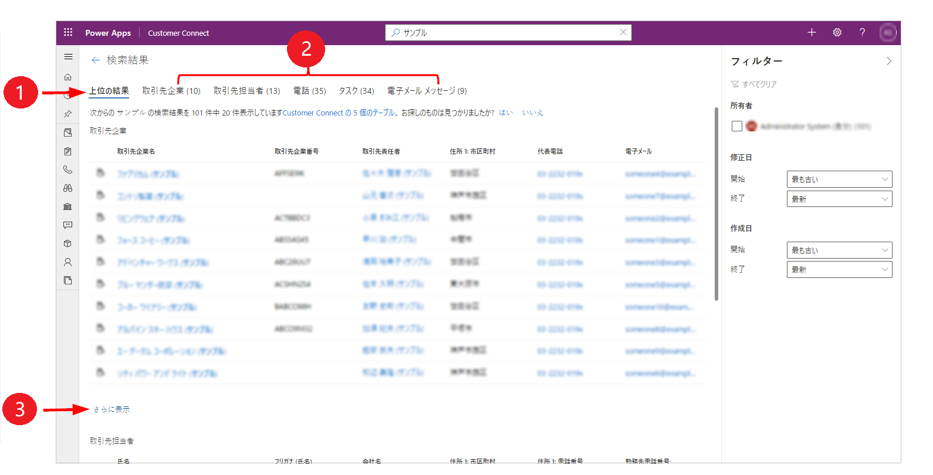
Task: Click the 電子メール column header
Action: tap(638, 151)
